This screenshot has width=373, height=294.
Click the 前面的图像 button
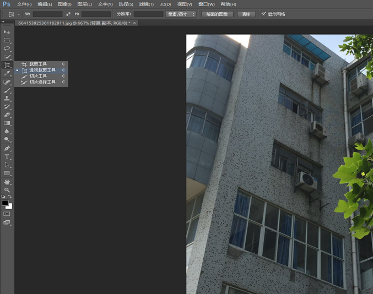point(217,14)
